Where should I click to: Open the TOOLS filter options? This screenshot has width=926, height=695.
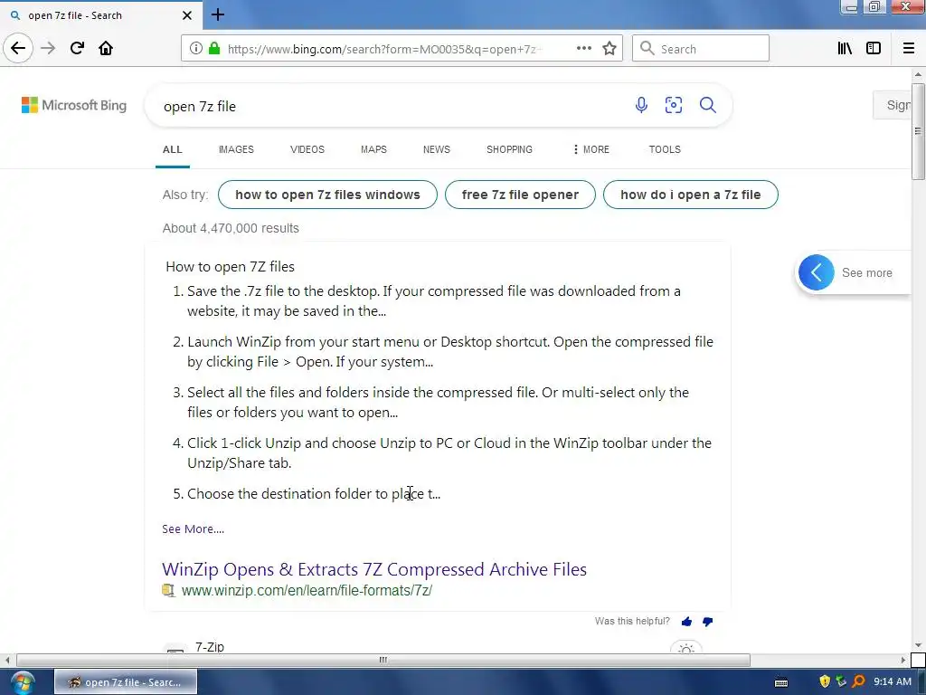tap(665, 149)
